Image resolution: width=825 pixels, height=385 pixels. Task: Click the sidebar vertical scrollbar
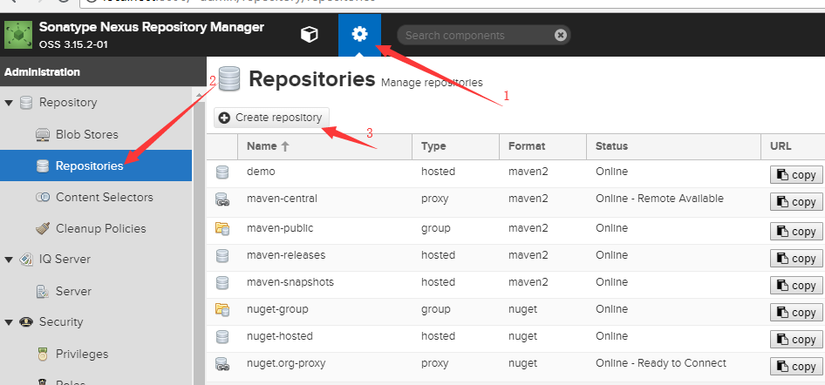pos(199,236)
